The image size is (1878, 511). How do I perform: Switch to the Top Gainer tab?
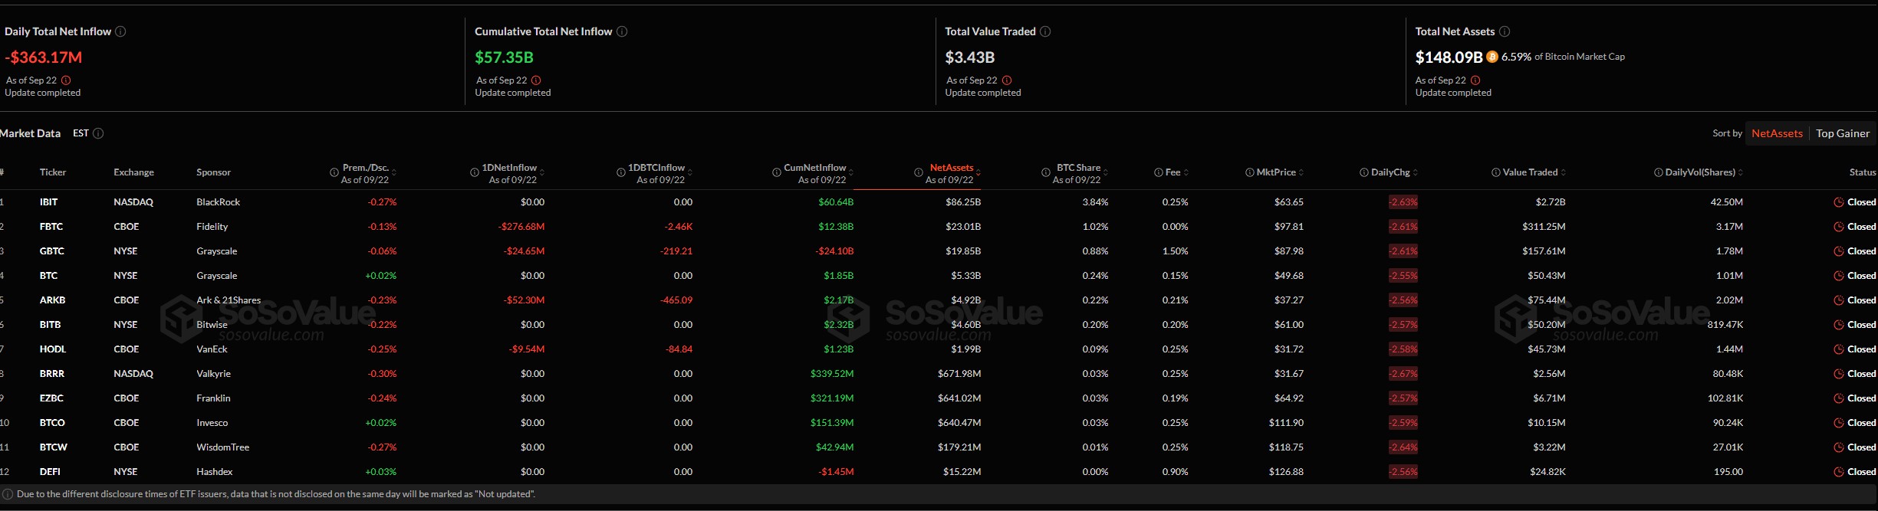click(1843, 133)
